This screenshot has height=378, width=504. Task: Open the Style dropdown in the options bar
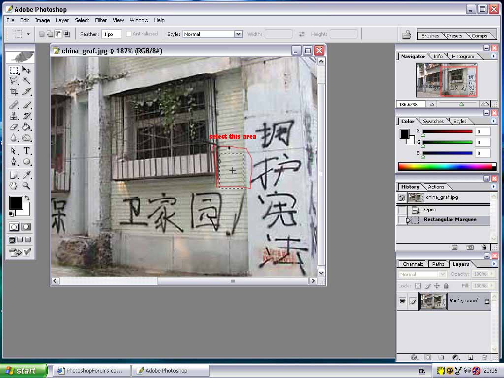[x=239, y=34]
